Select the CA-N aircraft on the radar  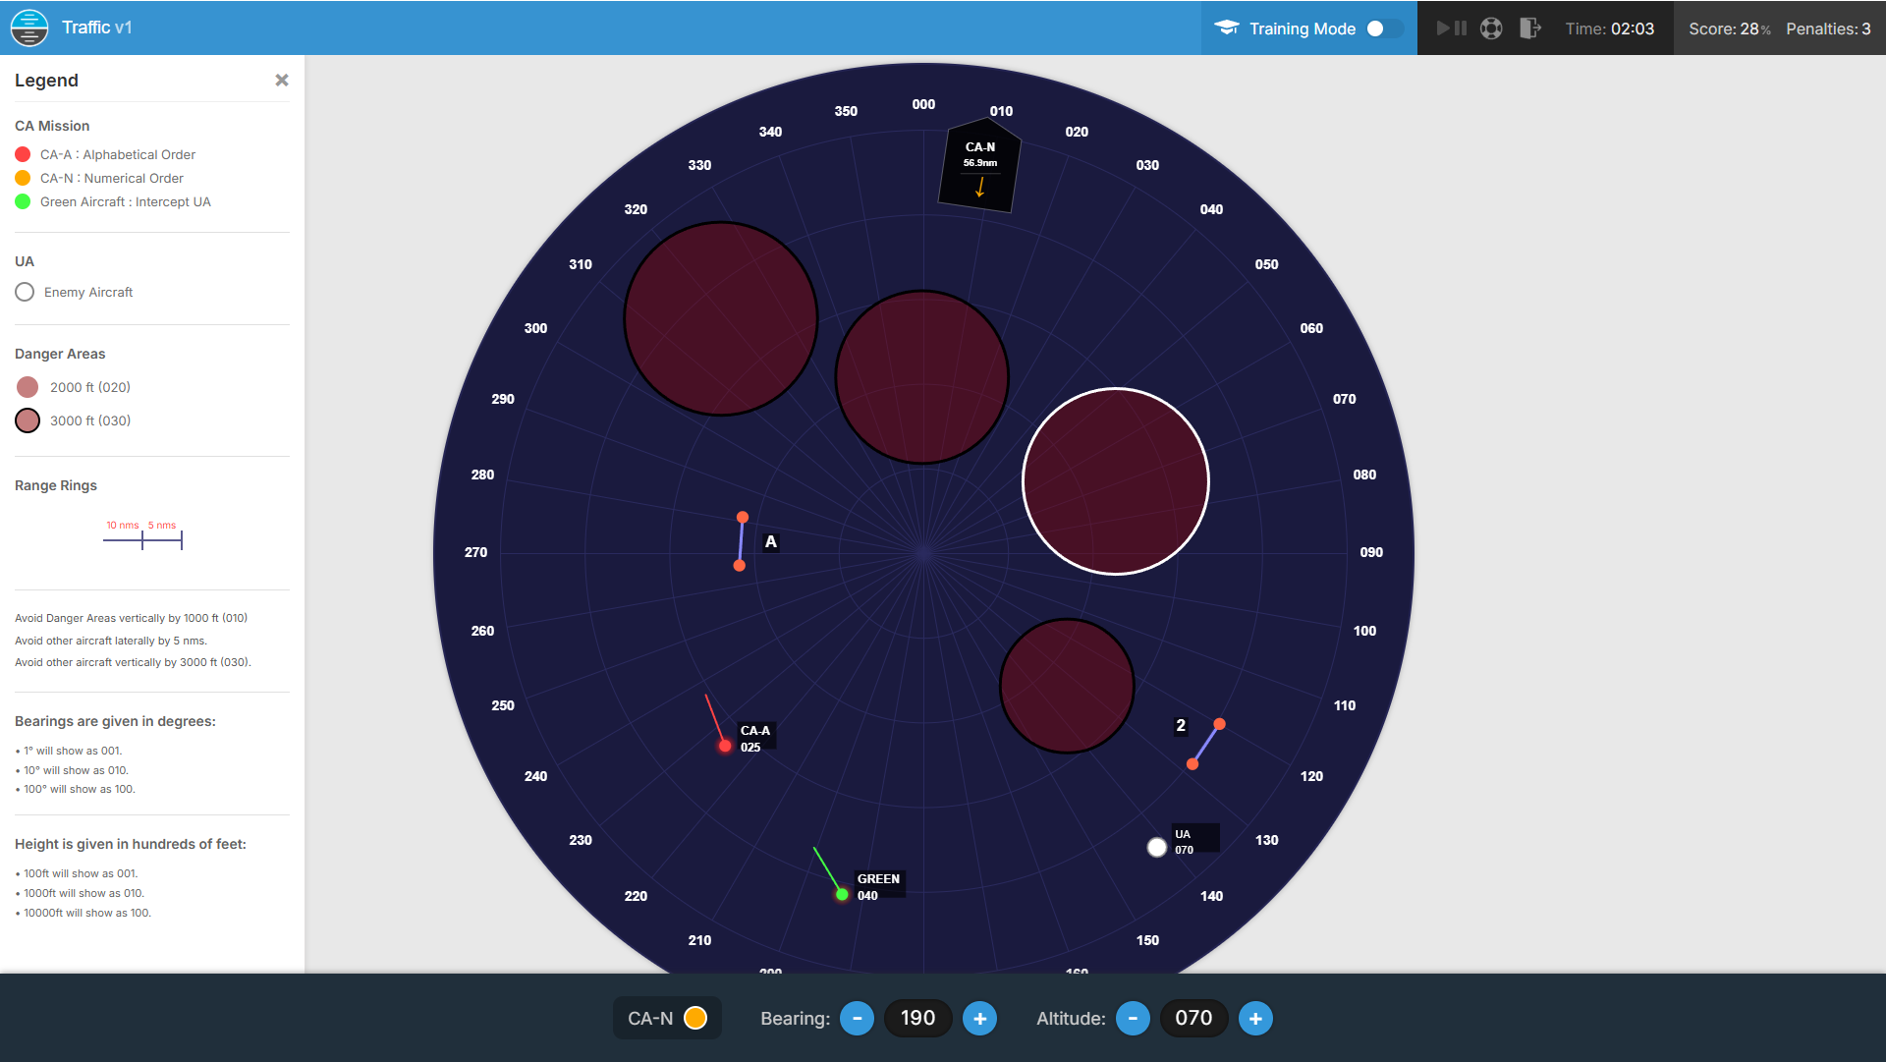click(979, 165)
